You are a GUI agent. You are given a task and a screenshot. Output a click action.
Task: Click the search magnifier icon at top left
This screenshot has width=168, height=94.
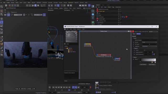coord(2,7)
